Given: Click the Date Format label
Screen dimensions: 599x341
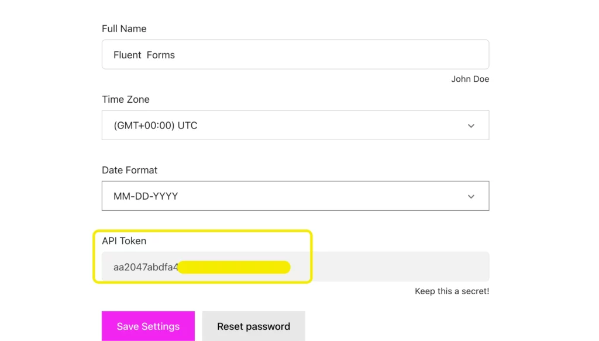Looking at the screenshot, I should (129, 170).
